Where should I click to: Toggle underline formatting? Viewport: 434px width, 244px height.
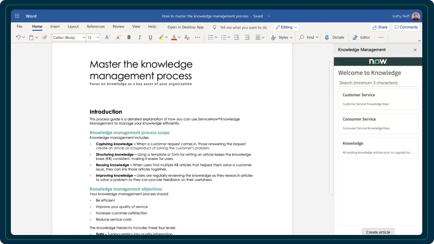[x=150, y=38]
